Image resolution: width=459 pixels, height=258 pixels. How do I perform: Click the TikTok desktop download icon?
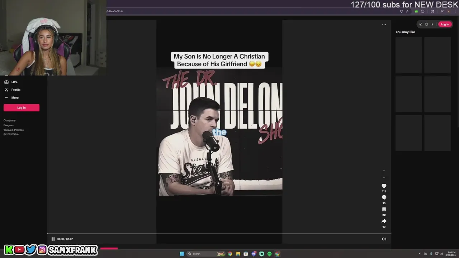(x=432, y=24)
